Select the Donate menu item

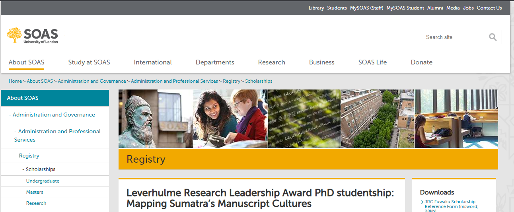[x=422, y=62]
